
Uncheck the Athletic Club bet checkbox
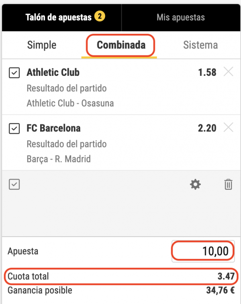[x=14, y=73]
